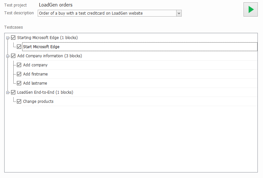Select the Change products block

(x=38, y=102)
